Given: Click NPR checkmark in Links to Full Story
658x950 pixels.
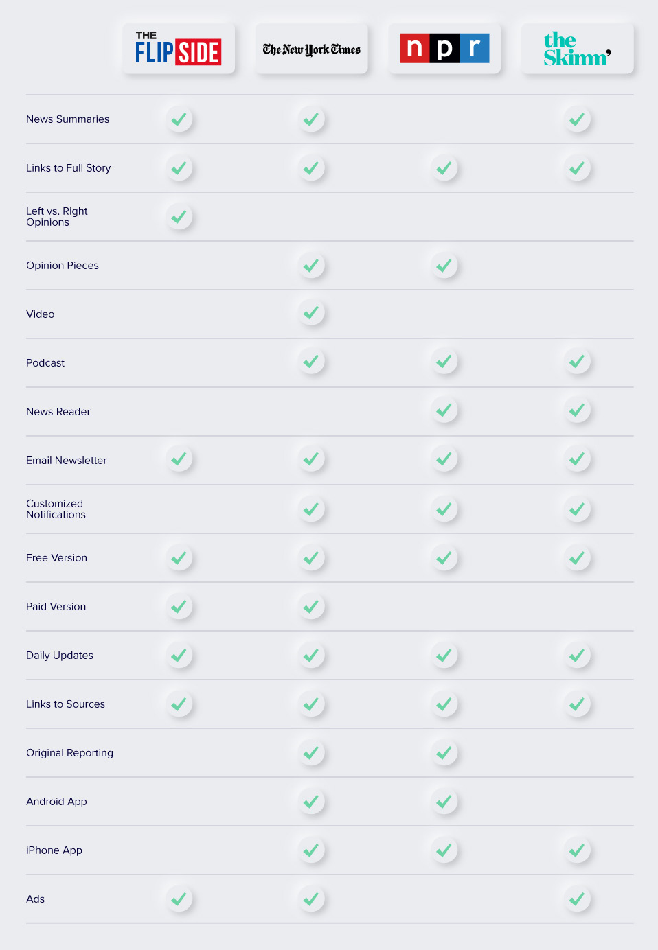Looking at the screenshot, I should point(444,168).
